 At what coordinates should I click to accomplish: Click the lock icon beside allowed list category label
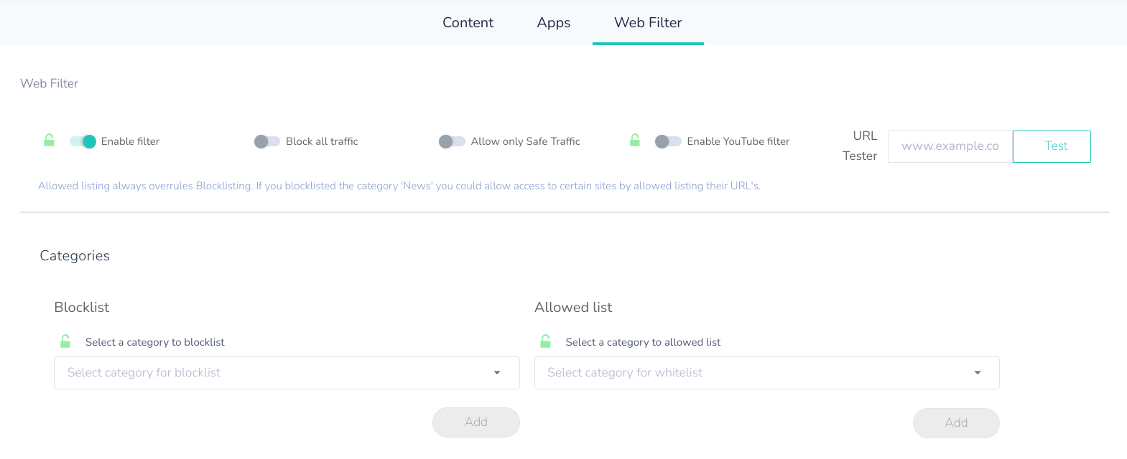tap(545, 341)
